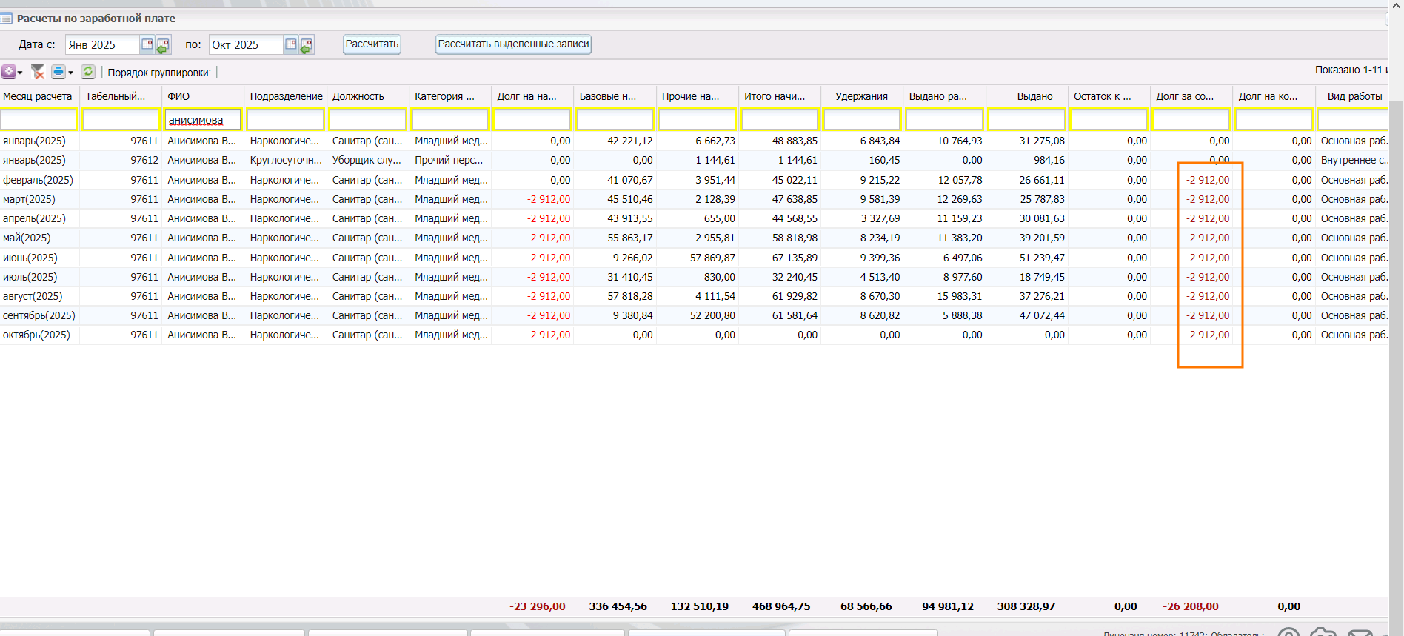
Task: Click the ФИО filter field containing анисимова
Action: (x=203, y=120)
